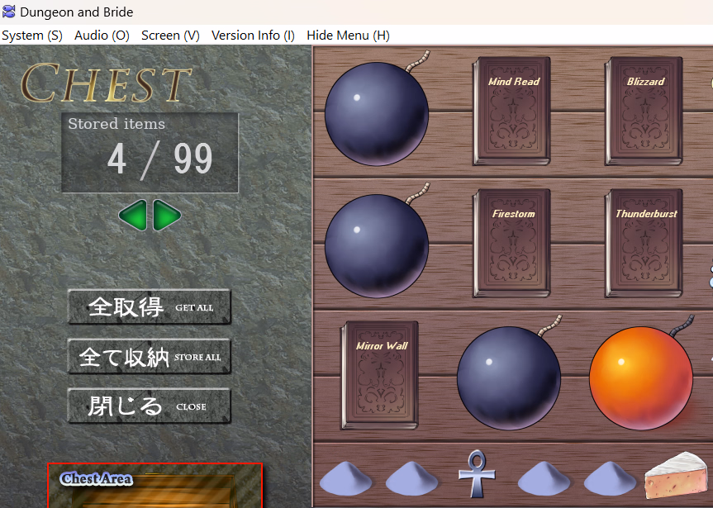The width and height of the screenshot is (713, 508).
Task: Click the dark bomb beside Firestorm
Action: [377, 245]
